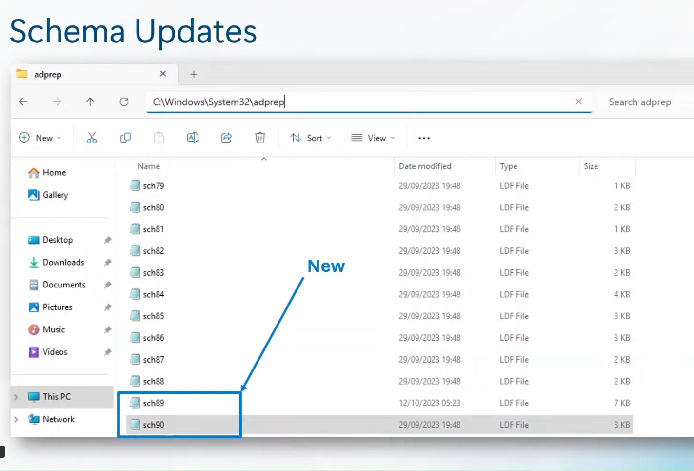Unpin Videos from quick access
The height and width of the screenshot is (471, 694).
point(108,352)
